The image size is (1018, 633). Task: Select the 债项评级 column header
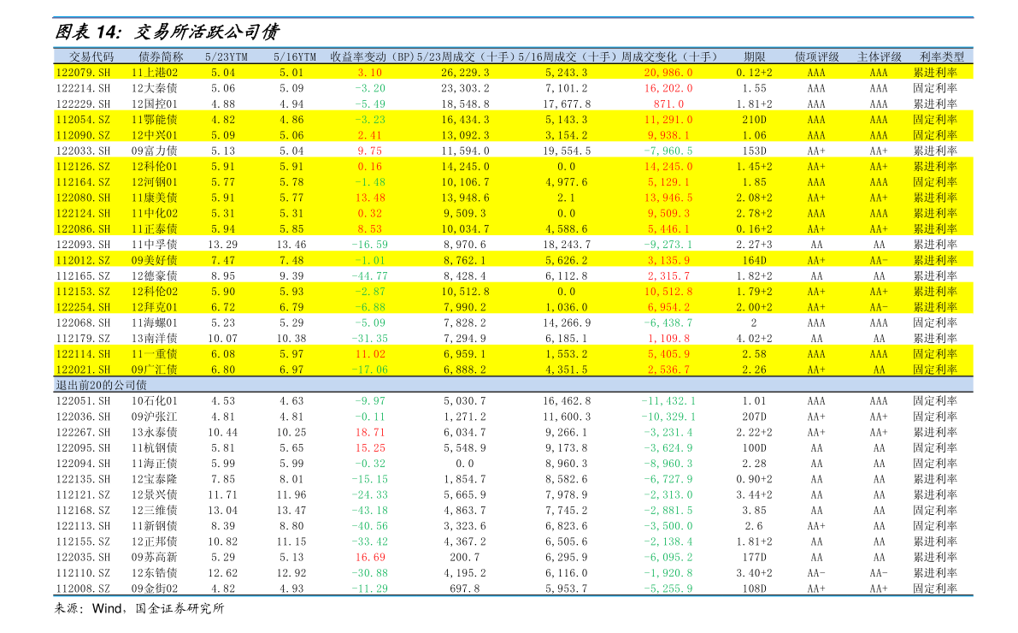click(816, 56)
